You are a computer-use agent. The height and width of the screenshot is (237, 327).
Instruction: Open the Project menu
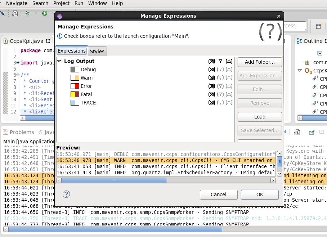coord(61,3)
